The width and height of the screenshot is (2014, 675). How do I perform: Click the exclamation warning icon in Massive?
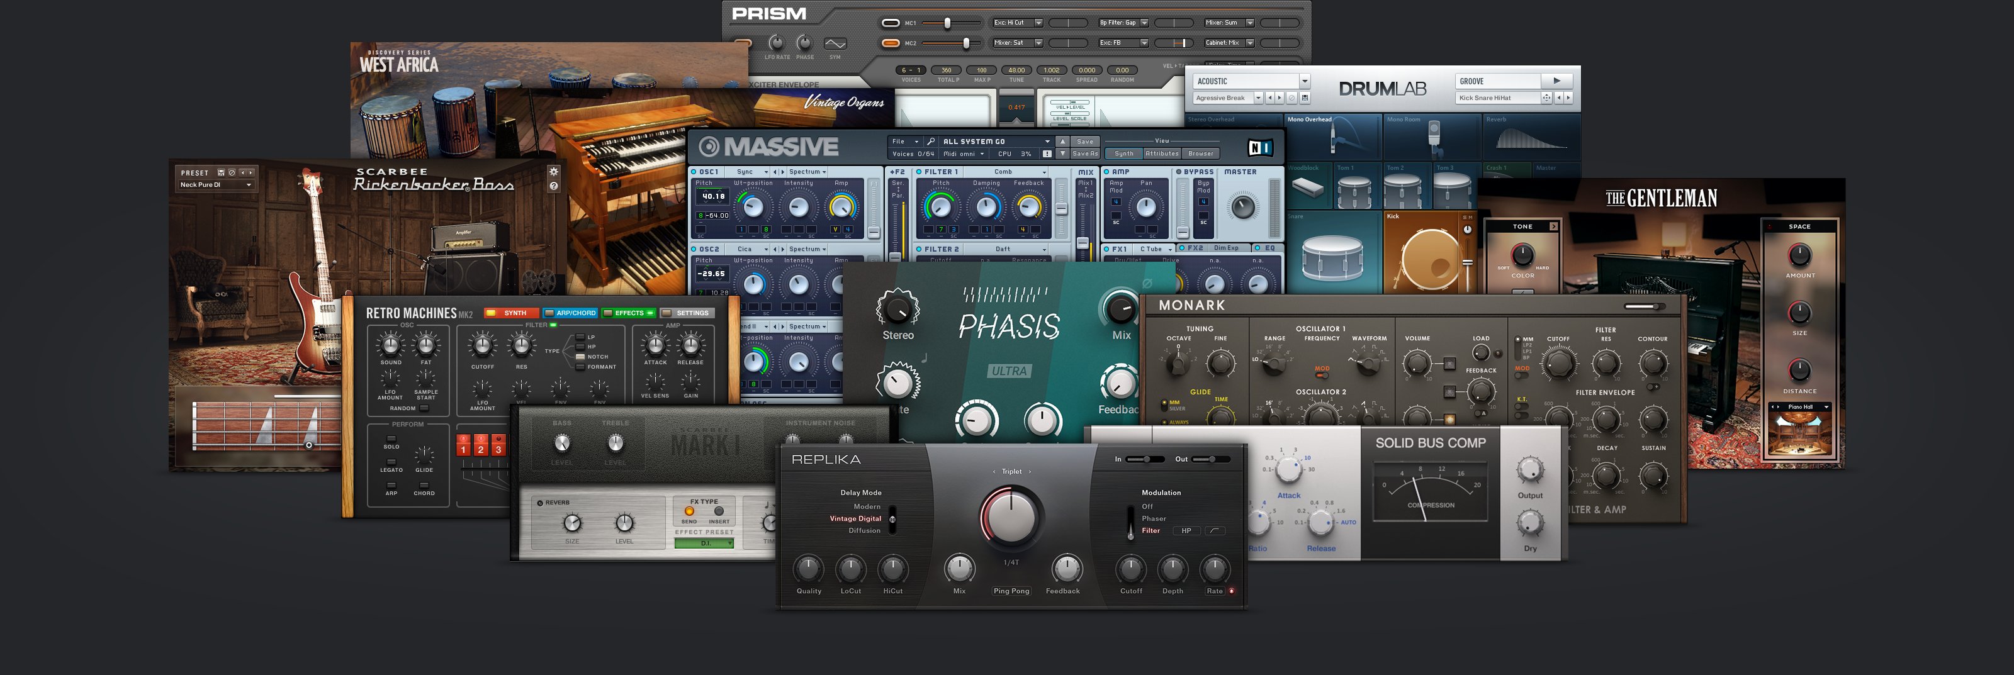point(1047,154)
